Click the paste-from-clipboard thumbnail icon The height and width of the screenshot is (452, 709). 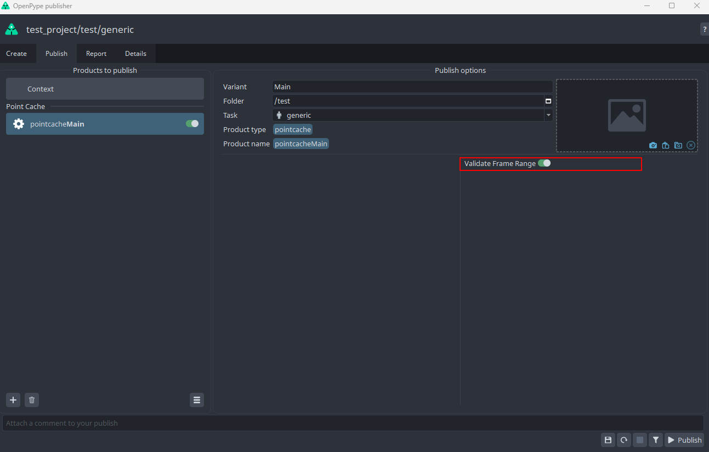(x=666, y=145)
